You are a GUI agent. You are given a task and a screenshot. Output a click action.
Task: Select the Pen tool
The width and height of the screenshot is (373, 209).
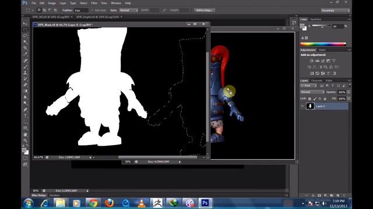pos(25,110)
